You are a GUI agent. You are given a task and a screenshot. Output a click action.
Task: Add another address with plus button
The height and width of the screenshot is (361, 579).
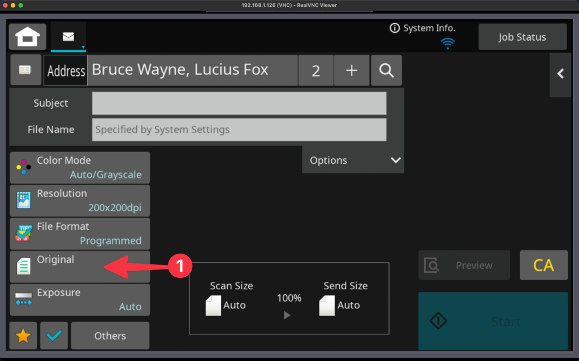(x=352, y=71)
